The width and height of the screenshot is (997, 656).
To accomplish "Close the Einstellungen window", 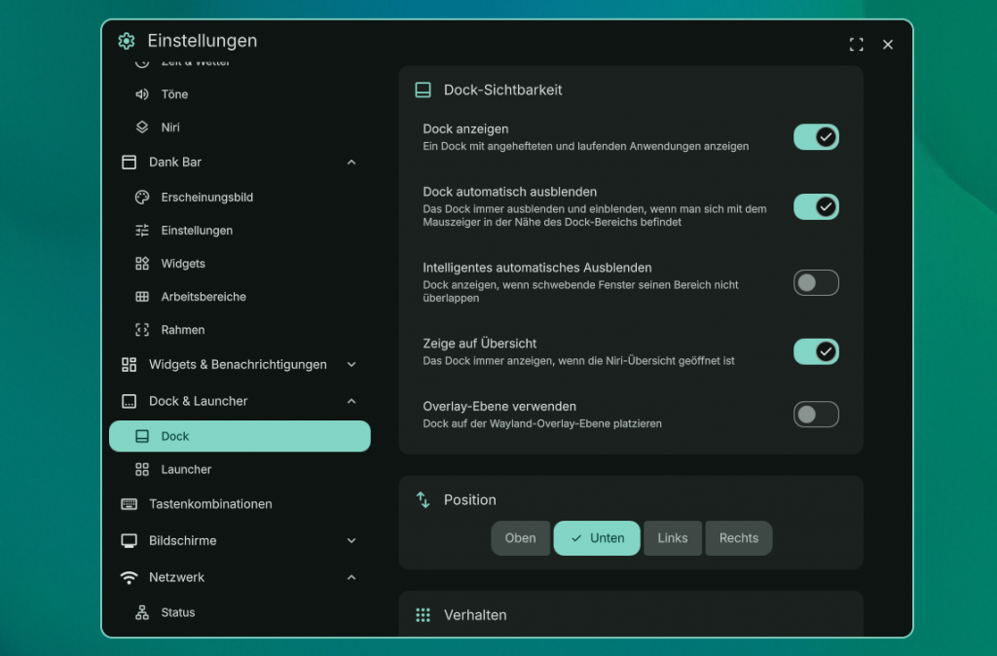I will pyautogui.click(x=888, y=44).
